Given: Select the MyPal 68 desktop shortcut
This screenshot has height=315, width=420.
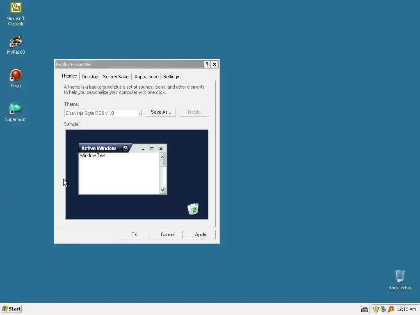Looking at the screenshot, I should [x=16, y=45].
